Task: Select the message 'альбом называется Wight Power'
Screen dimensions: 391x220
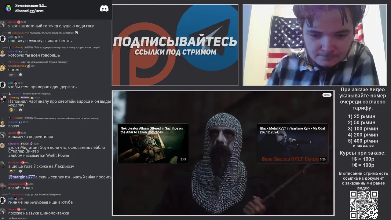Action: (x=39, y=156)
